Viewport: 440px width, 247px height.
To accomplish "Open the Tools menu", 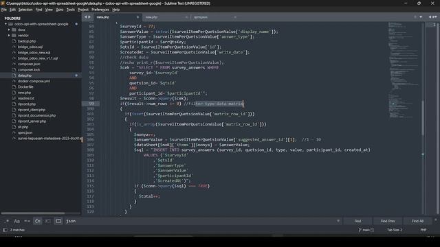I will point(70,10).
